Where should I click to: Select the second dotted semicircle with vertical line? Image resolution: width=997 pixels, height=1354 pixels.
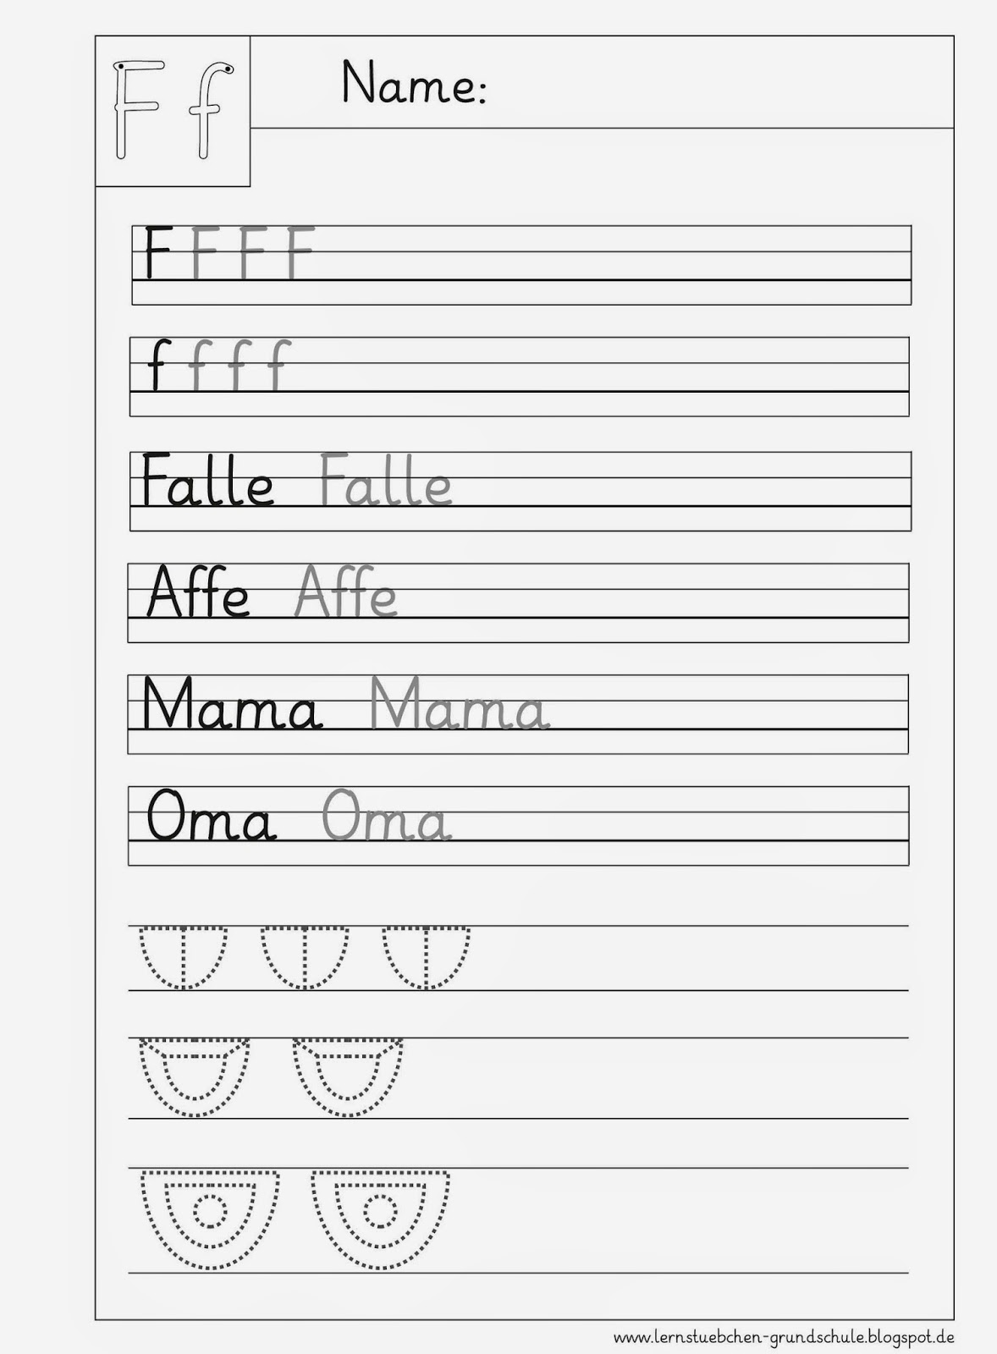click(x=304, y=957)
